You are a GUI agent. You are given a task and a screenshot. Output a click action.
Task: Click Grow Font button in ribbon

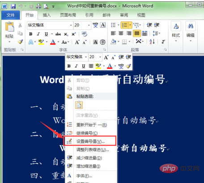(77, 42)
